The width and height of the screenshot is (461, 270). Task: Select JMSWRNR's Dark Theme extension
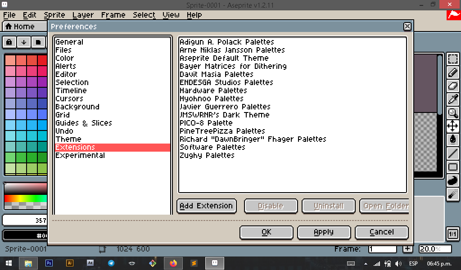[224, 115]
